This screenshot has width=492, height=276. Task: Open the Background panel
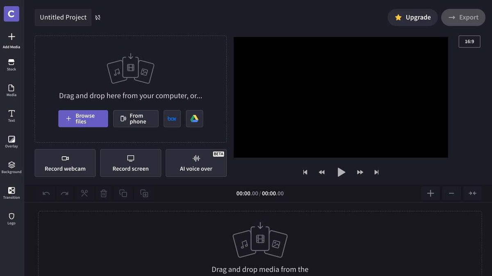[x=11, y=167]
